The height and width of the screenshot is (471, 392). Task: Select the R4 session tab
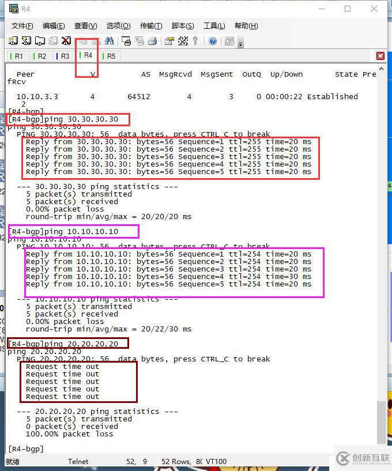pos(86,55)
